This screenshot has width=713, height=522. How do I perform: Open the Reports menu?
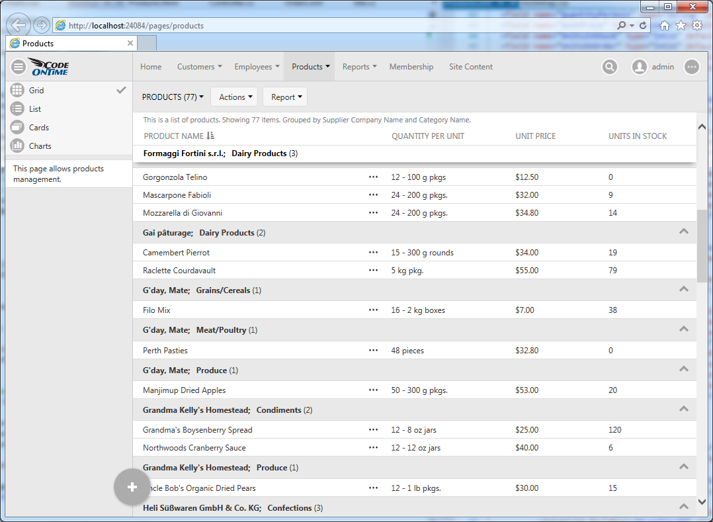(360, 67)
